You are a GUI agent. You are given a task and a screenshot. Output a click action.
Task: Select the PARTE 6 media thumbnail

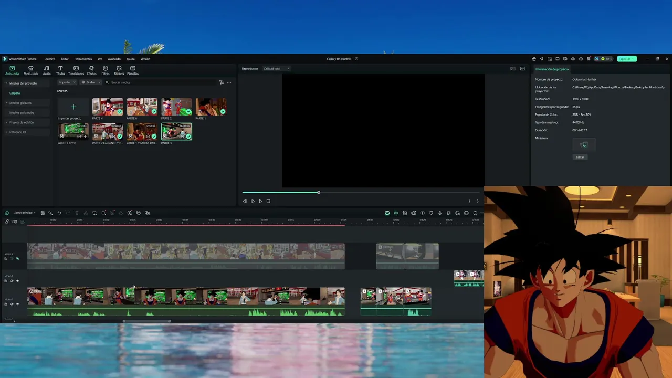[142, 107]
